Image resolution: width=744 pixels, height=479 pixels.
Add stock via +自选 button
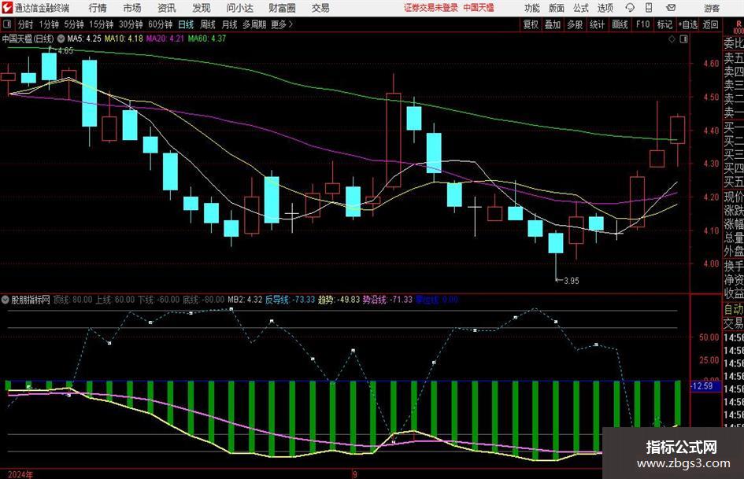(x=687, y=24)
